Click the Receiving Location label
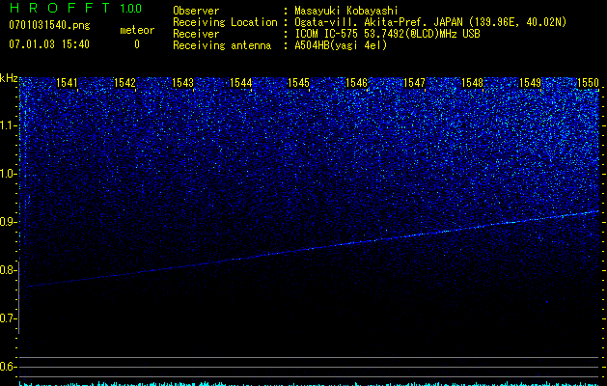Screen dimensions: 607x386 (225, 22)
